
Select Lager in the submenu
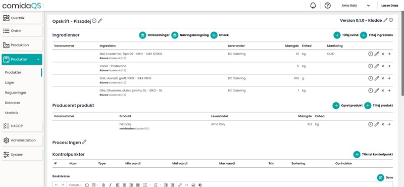click(10, 82)
